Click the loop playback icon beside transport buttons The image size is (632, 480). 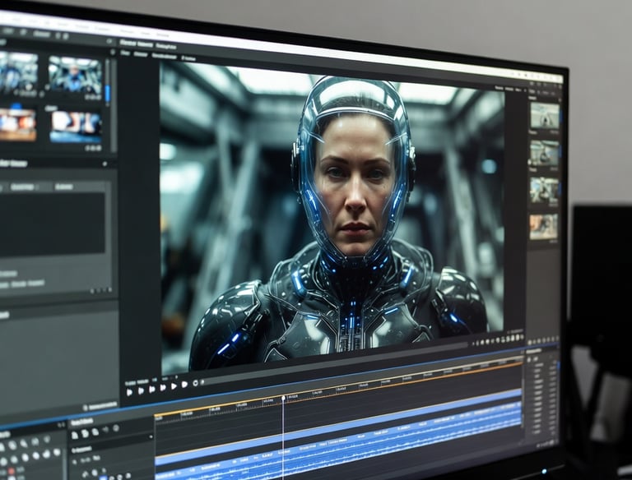(195, 383)
